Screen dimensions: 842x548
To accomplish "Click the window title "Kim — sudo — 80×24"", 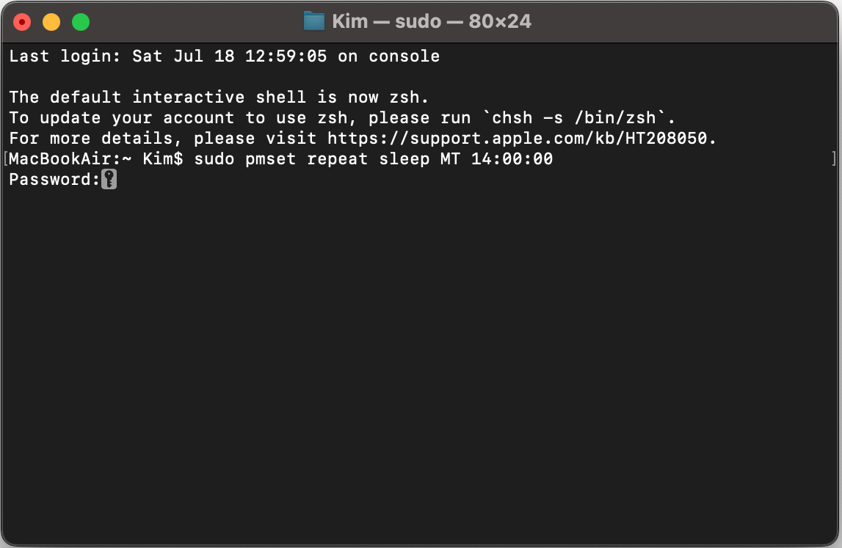I will pos(431,21).
